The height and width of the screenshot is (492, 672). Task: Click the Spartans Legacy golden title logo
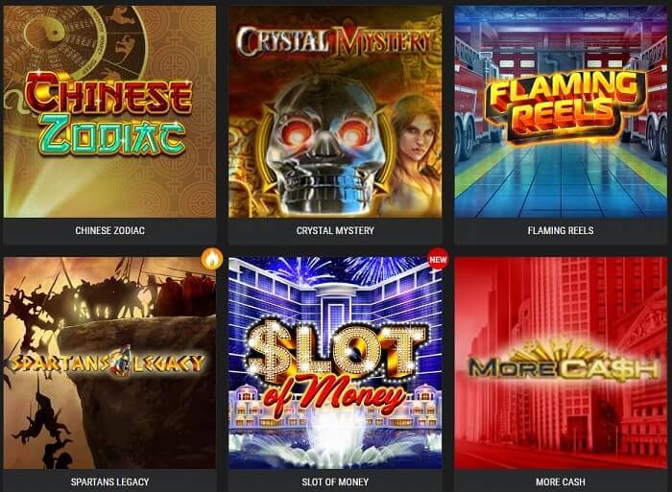[108, 362]
